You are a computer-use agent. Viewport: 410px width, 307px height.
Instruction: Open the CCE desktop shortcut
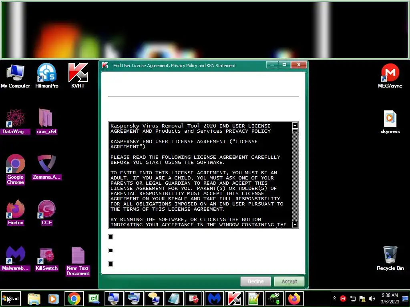[46, 213]
